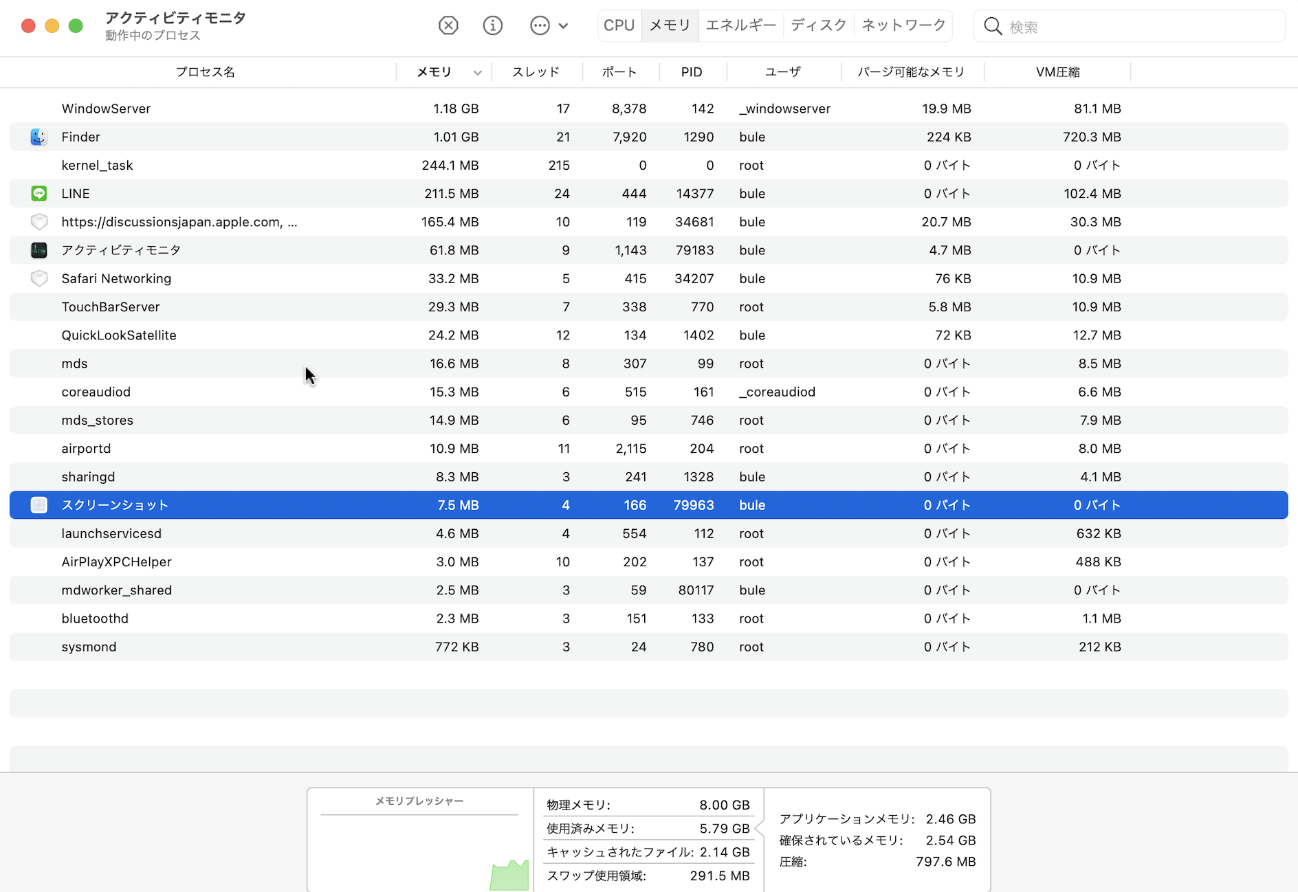The height and width of the screenshot is (892, 1298).
Task: Select the ネットワーク tab
Action: (903, 25)
